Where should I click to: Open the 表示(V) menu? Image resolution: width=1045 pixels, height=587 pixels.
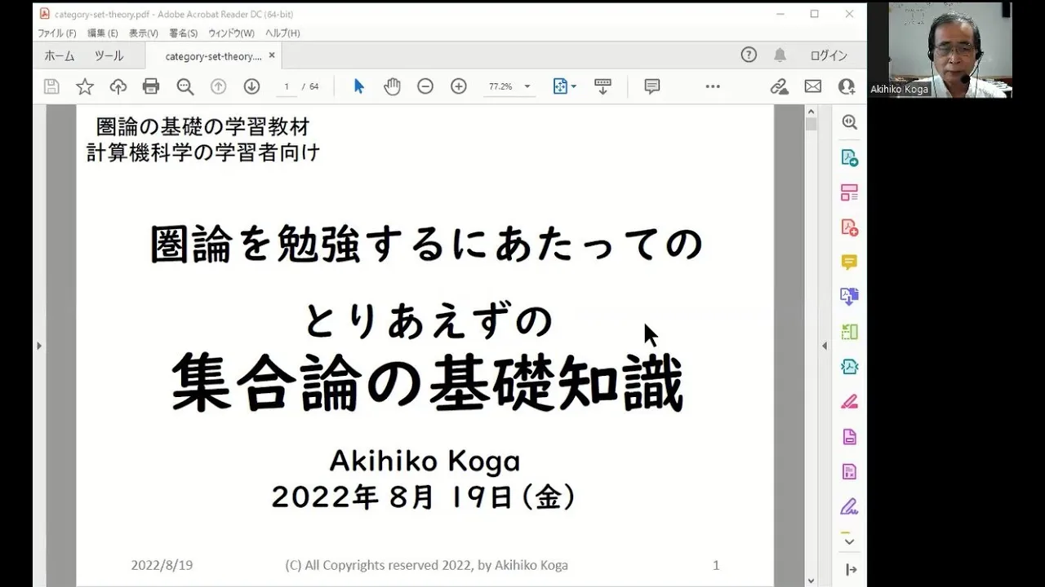click(144, 33)
